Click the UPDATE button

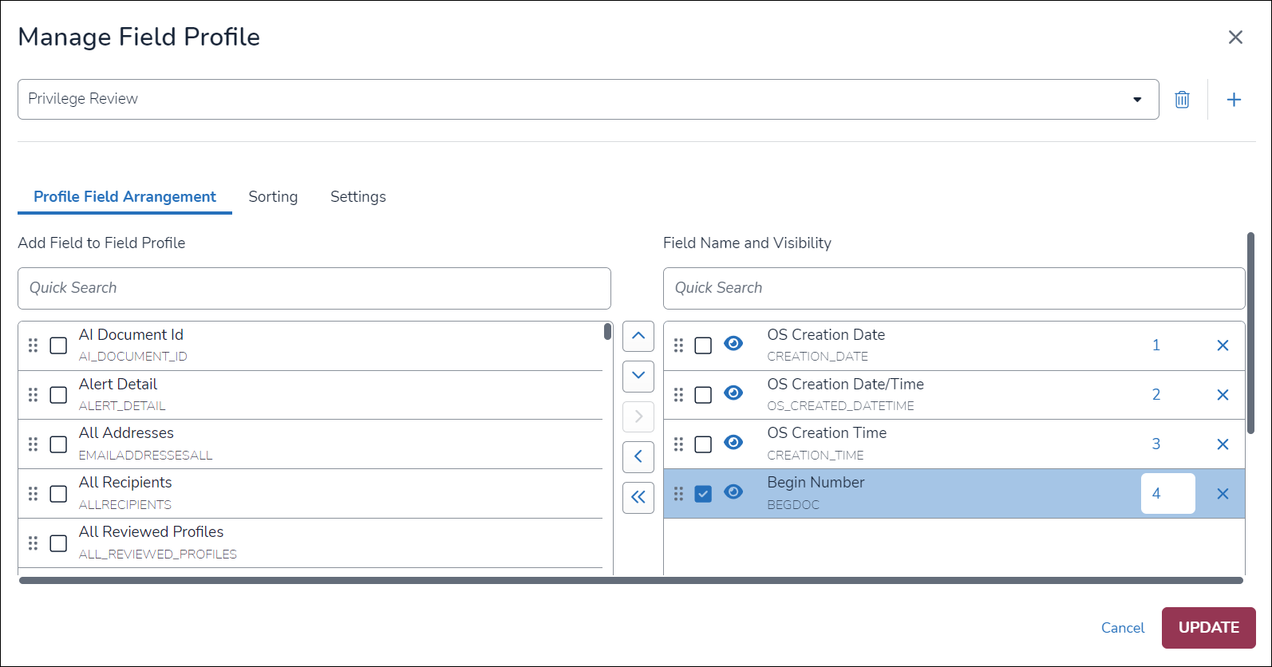pos(1209,628)
